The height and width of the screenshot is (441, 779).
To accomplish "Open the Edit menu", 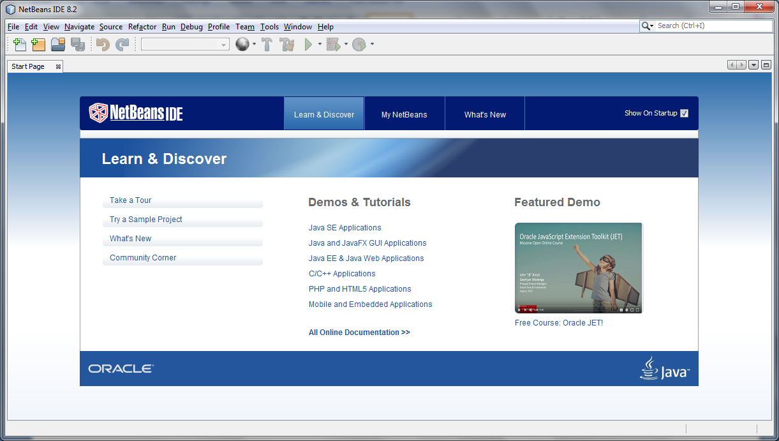I will (x=31, y=27).
